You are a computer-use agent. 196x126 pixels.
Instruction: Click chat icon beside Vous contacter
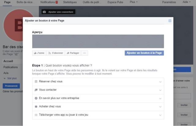(36, 90)
